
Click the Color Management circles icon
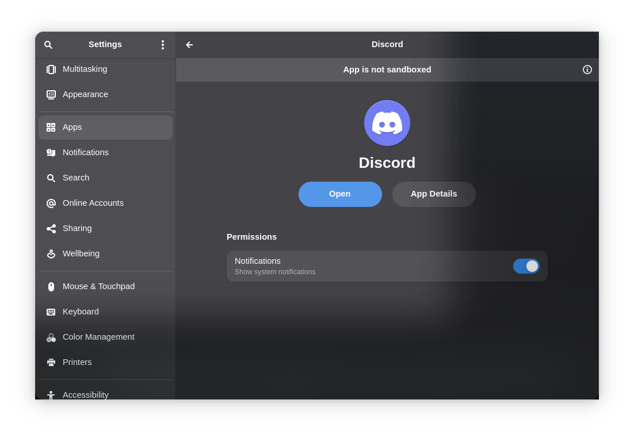[51, 337]
